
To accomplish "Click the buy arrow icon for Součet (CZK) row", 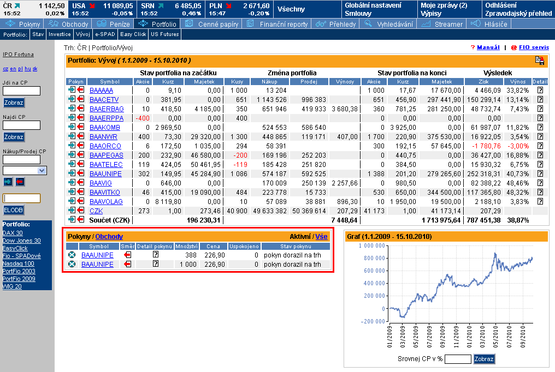I will pyautogui.click(x=72, y=220).
